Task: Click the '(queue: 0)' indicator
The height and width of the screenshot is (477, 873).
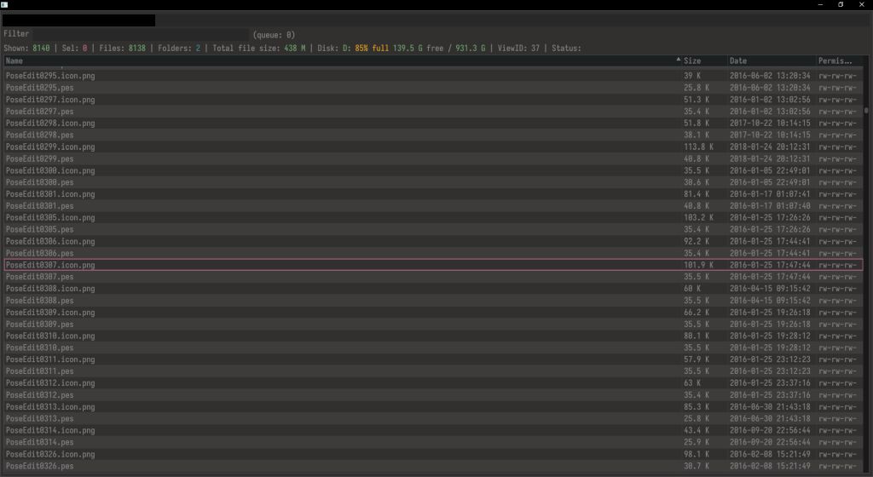Action: pyautogui.click(x=274, y=34)
